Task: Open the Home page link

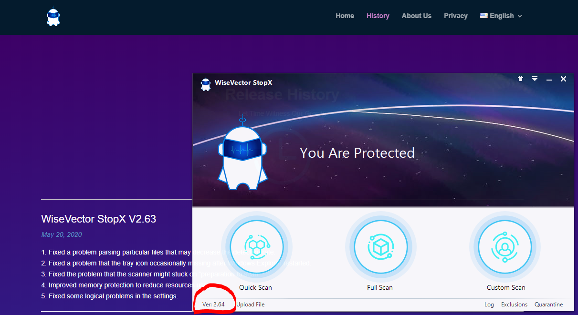Action: pyautogui.click(x=345, y=16)
